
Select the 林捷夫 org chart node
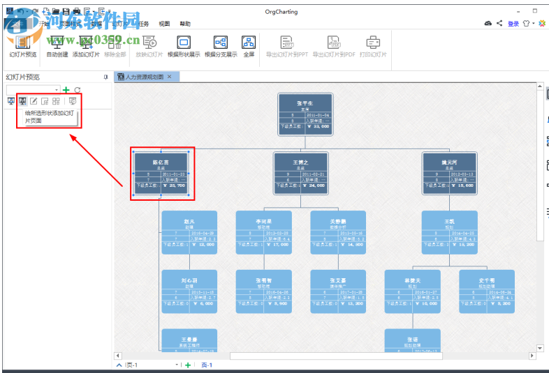[413, 291]
